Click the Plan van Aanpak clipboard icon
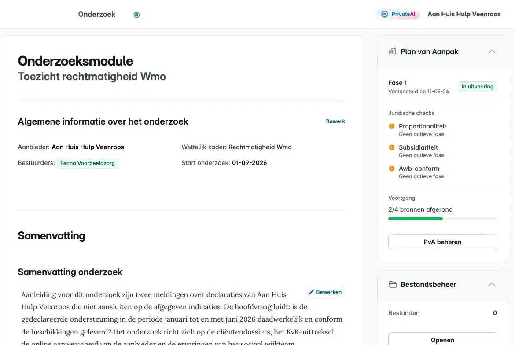Screen dimensions: 515x345 392,52
